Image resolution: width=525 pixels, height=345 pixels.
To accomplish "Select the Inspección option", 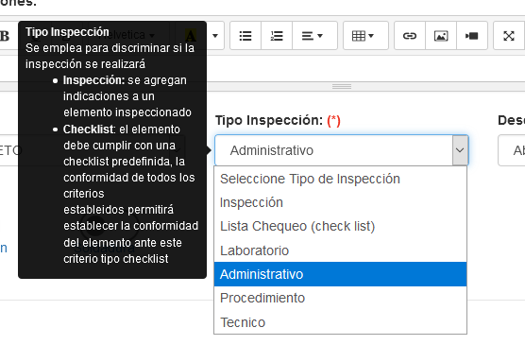I will click(x=340, y=202).
